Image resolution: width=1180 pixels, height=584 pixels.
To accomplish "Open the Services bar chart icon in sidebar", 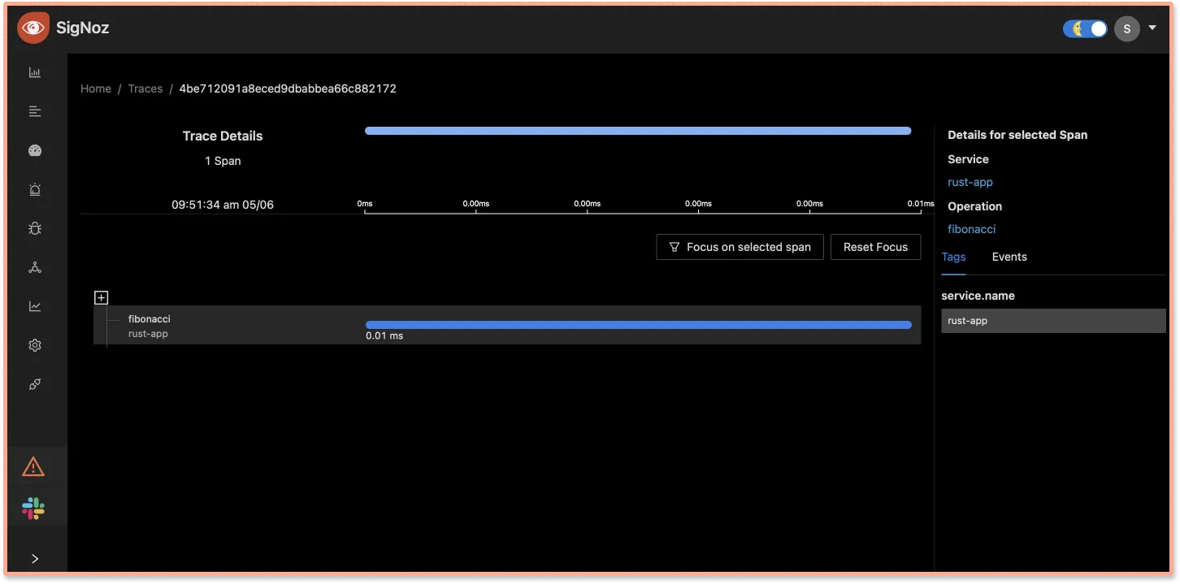I will [x=35, y=72].
